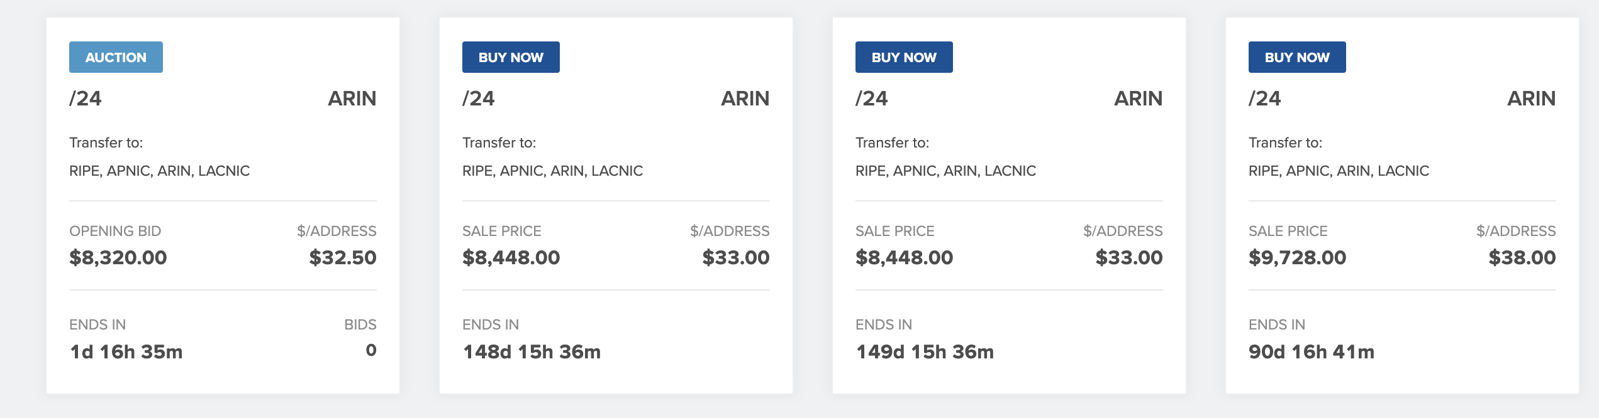
Task: Click the 149d 15h 36m countdown
Action: (925, 351)
